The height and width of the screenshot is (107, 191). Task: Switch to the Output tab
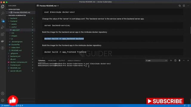[x=62, y=61]
